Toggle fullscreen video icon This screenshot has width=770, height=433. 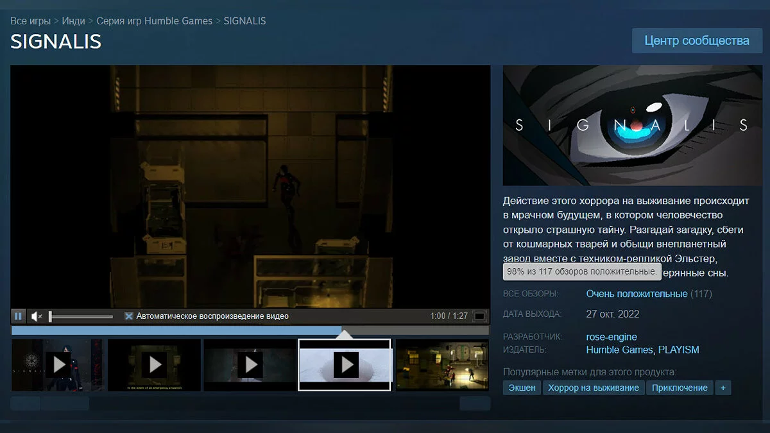tap(479, 316)
